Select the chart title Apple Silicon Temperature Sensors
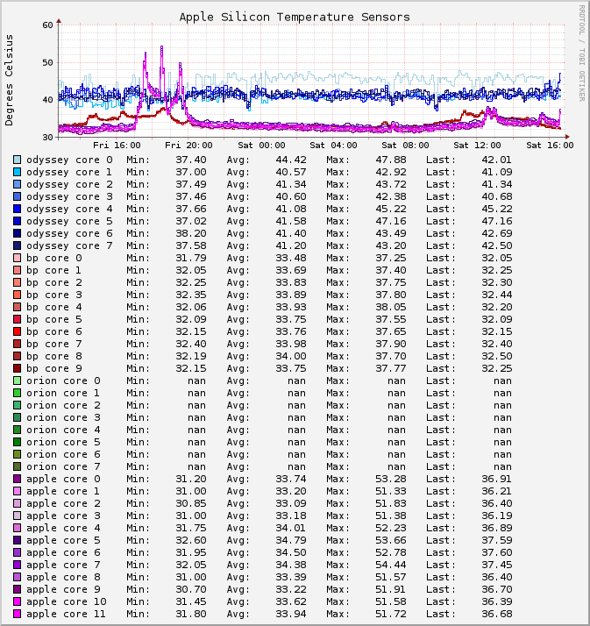The image size is (590, 626). pos(295,18)
